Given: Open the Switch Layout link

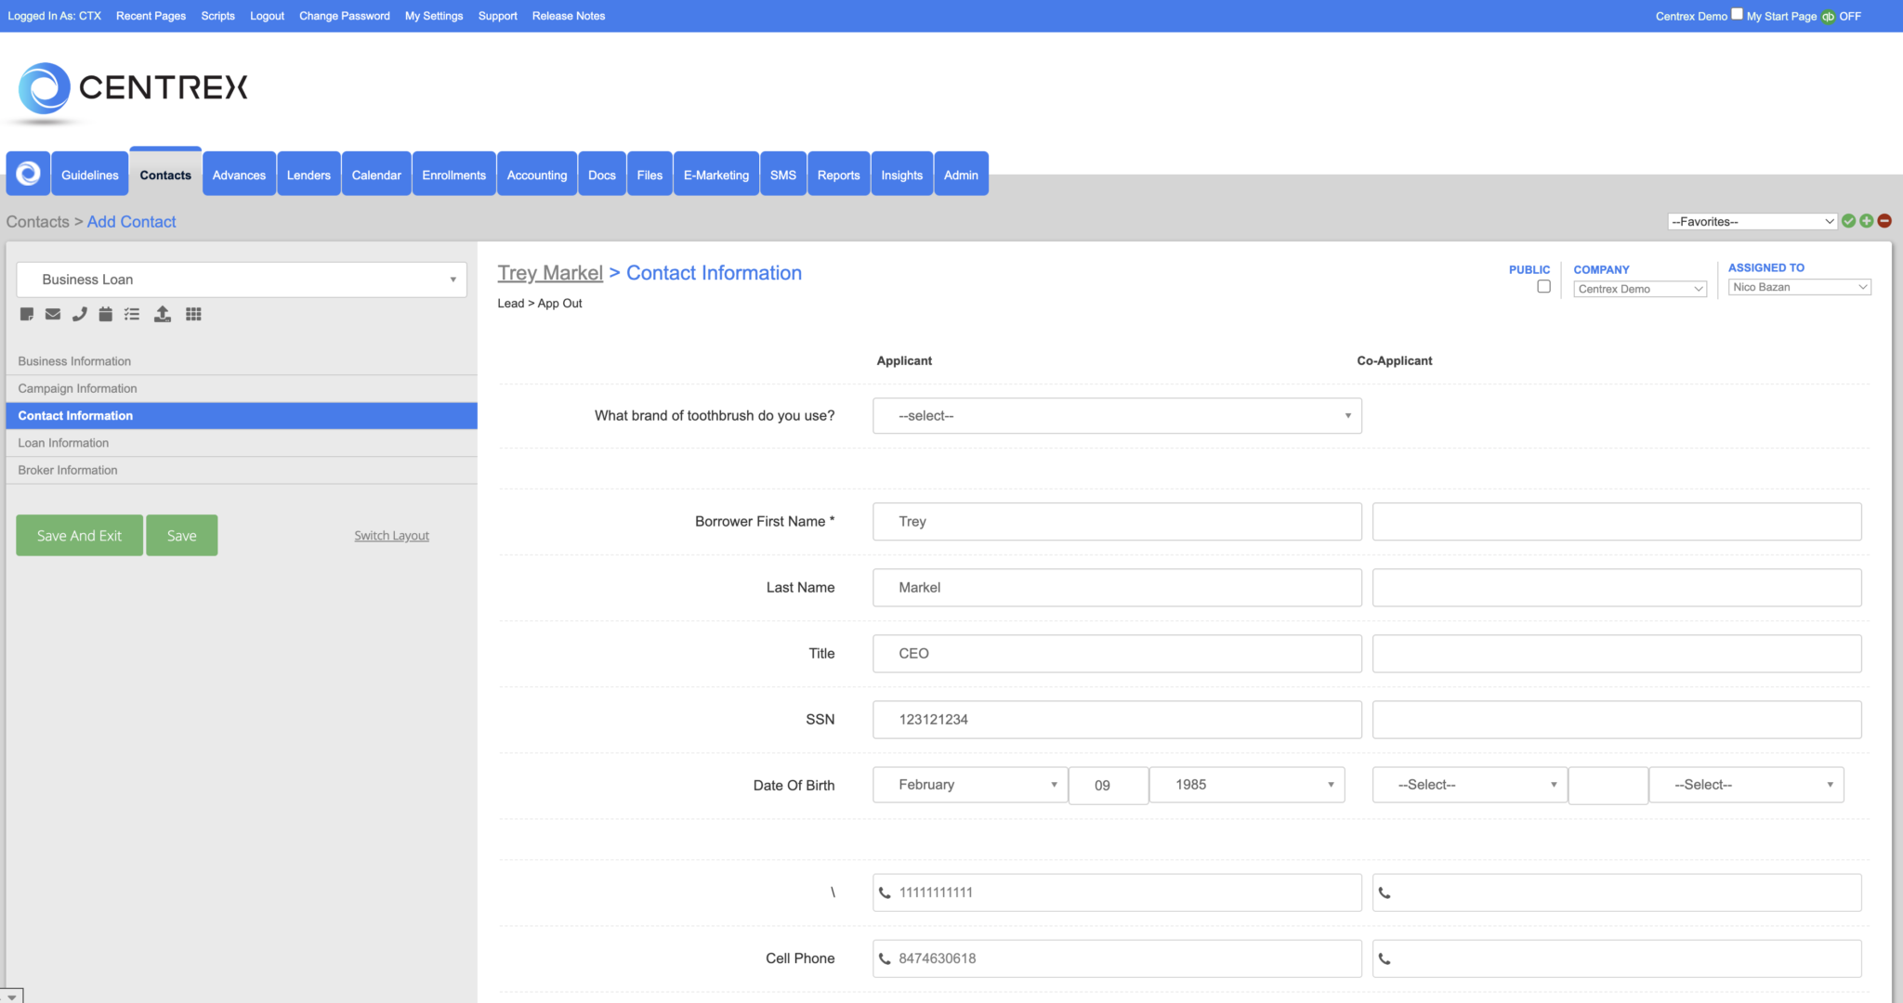Looking at the screenshot, I should 390,535.
